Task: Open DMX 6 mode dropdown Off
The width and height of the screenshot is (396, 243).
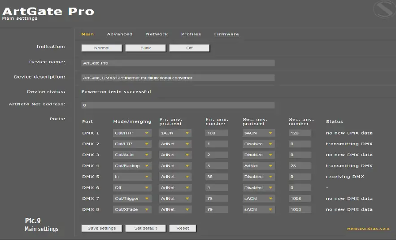Action: click(x=132, y=188)
